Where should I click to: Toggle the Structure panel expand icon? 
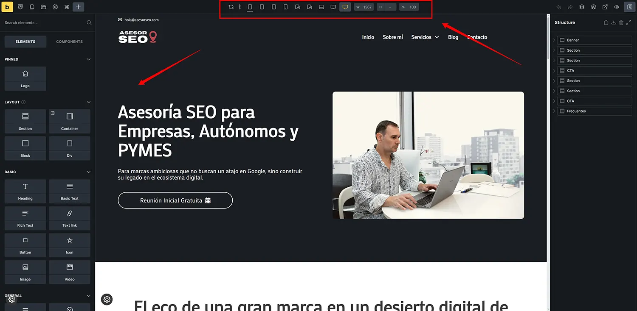(x=629, y=22)
